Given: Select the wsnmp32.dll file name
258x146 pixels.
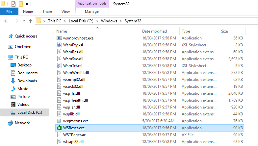Looking at the screenshot, I should 74,80.
